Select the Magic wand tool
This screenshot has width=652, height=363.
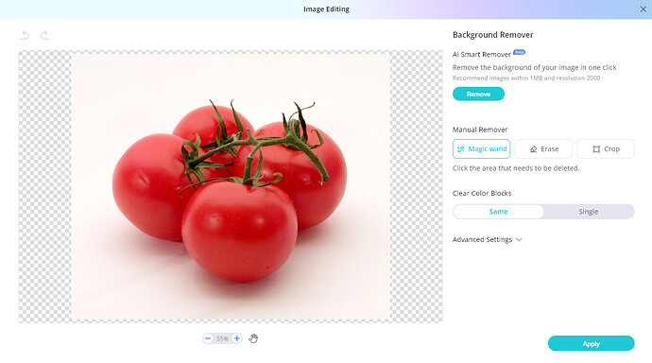coord(482,148)
